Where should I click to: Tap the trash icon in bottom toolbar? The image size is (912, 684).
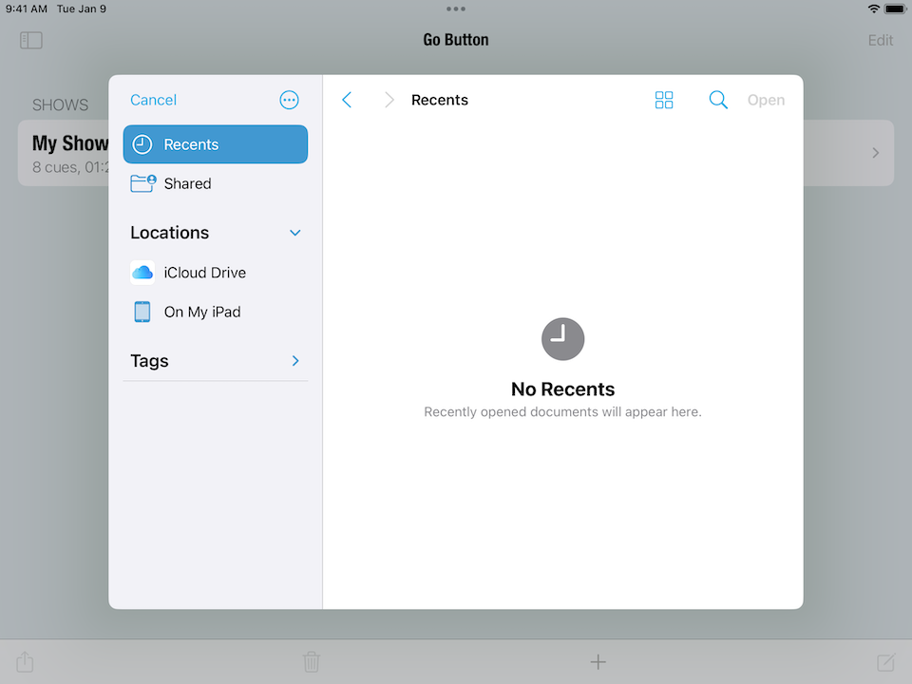pyautogui.click(x=312, y=662)
